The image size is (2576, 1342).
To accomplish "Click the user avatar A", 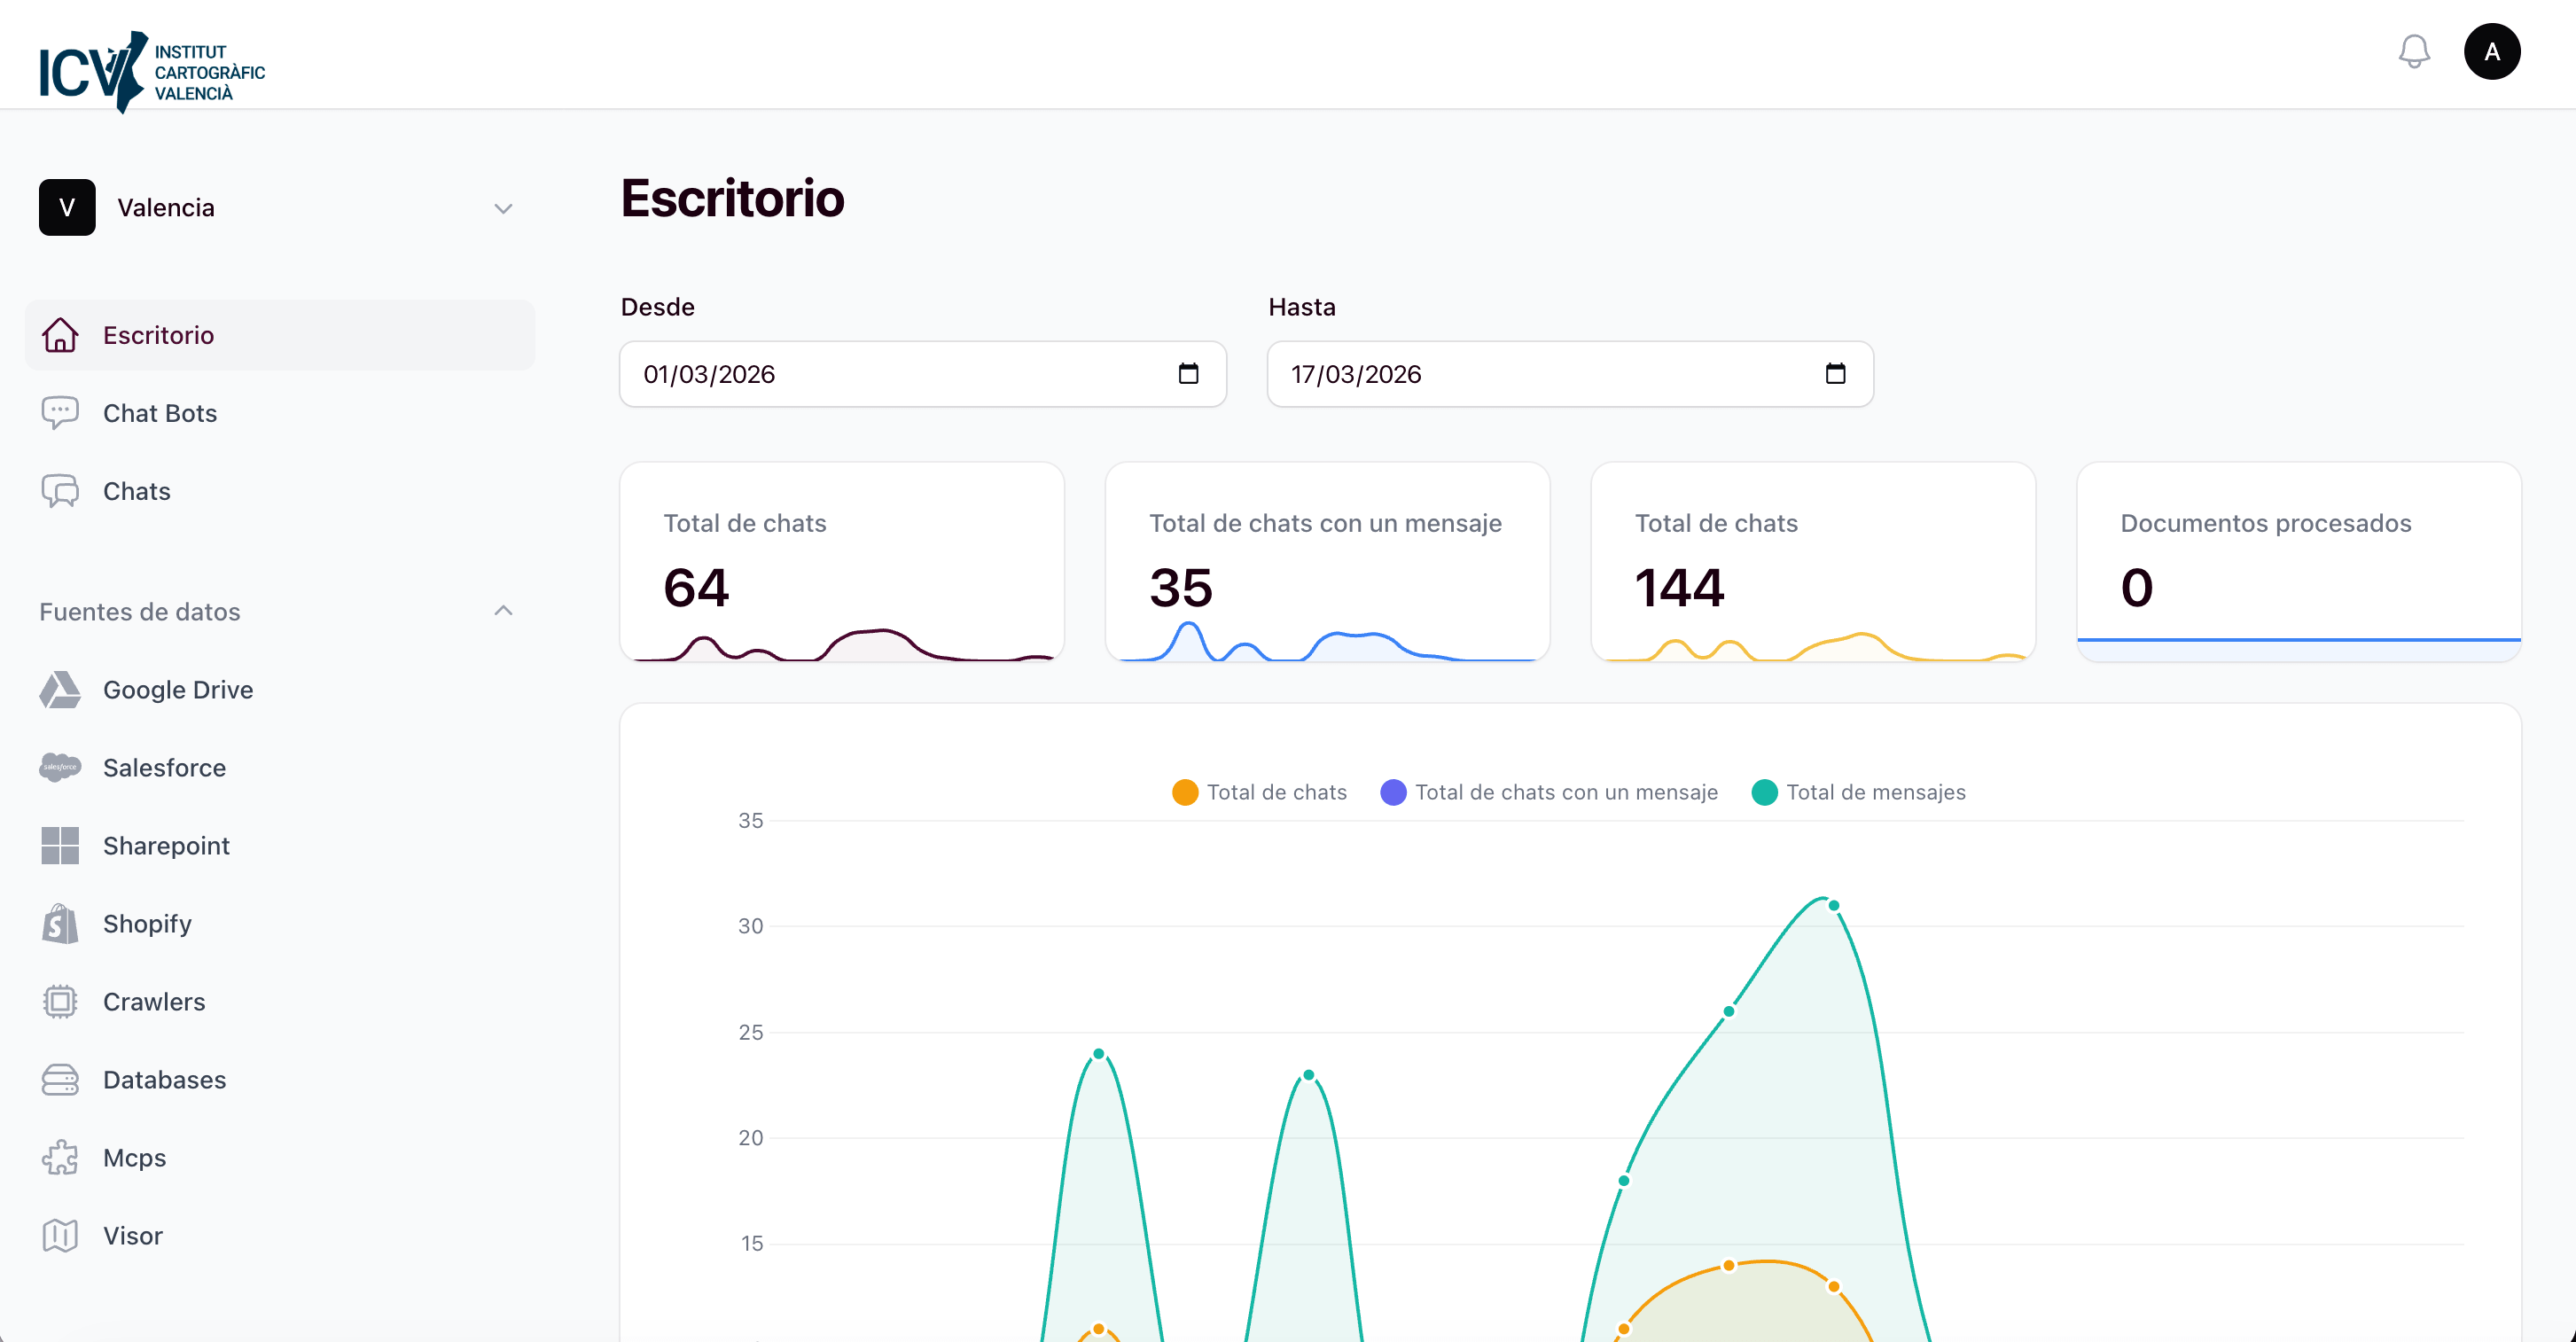I will click(x=2492, y=51).
